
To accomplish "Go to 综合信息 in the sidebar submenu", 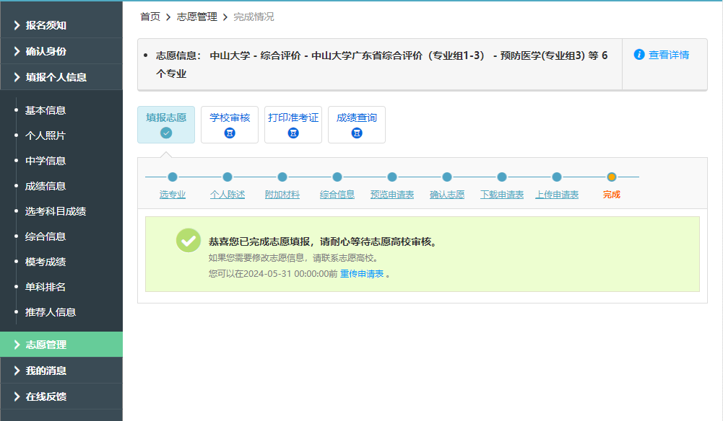I will pyautogui.click(x=46, y=236).
